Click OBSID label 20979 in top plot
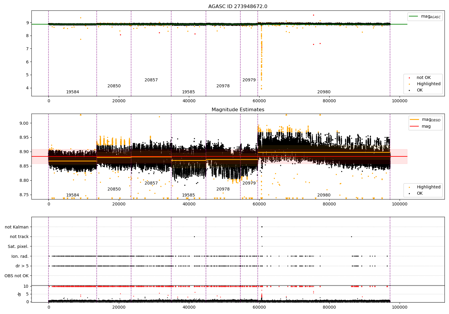The width and height of the screenshot is (449, 314). pos(249,80)
